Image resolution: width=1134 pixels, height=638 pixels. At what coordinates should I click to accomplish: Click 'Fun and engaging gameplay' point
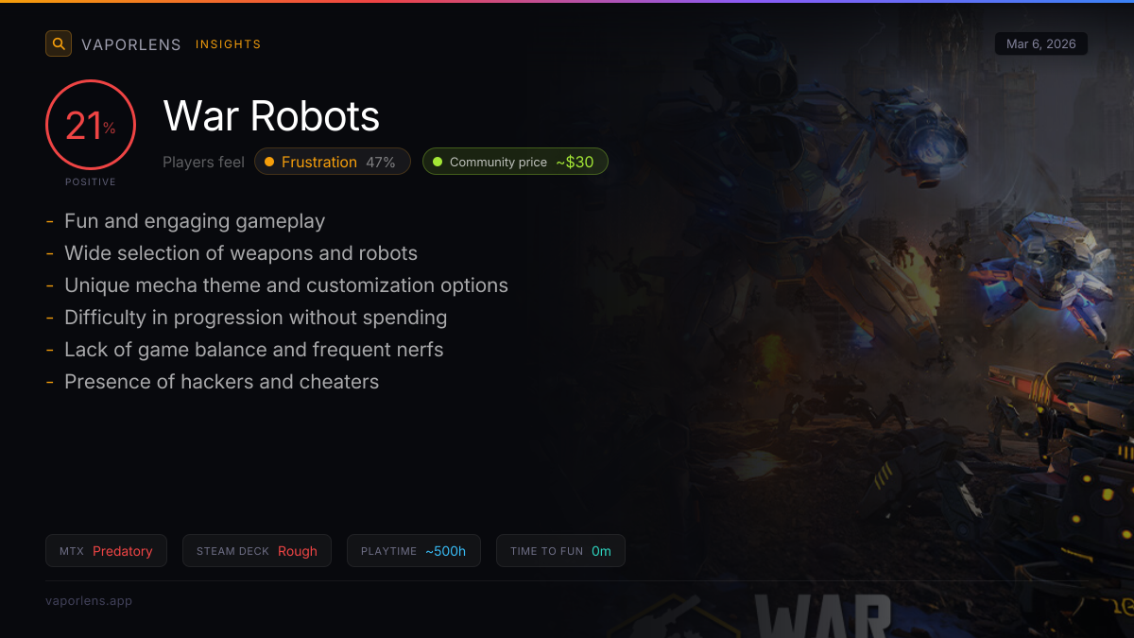pyautogui.click(x=194, y=221)
